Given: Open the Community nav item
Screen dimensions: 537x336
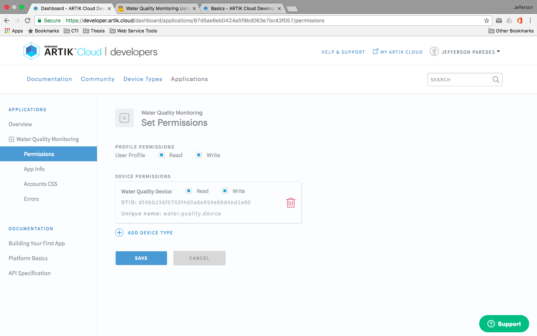Looking at the screenshot, I should coord(98,79).
